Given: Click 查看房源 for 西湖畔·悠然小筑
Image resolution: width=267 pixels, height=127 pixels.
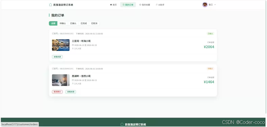Looking at the screenshot, I should coord(71,92).
